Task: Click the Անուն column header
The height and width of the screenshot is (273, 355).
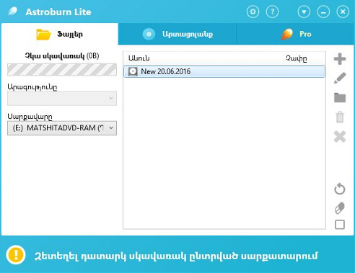Action: [x=139, y=58]
